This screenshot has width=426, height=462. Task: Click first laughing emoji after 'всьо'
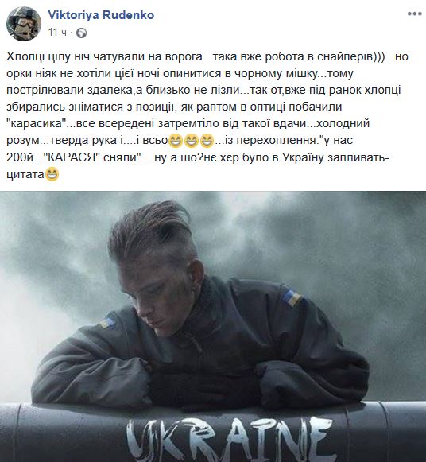tap(176, 142)
